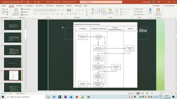Click the Windows Start button

click(3, 97)
